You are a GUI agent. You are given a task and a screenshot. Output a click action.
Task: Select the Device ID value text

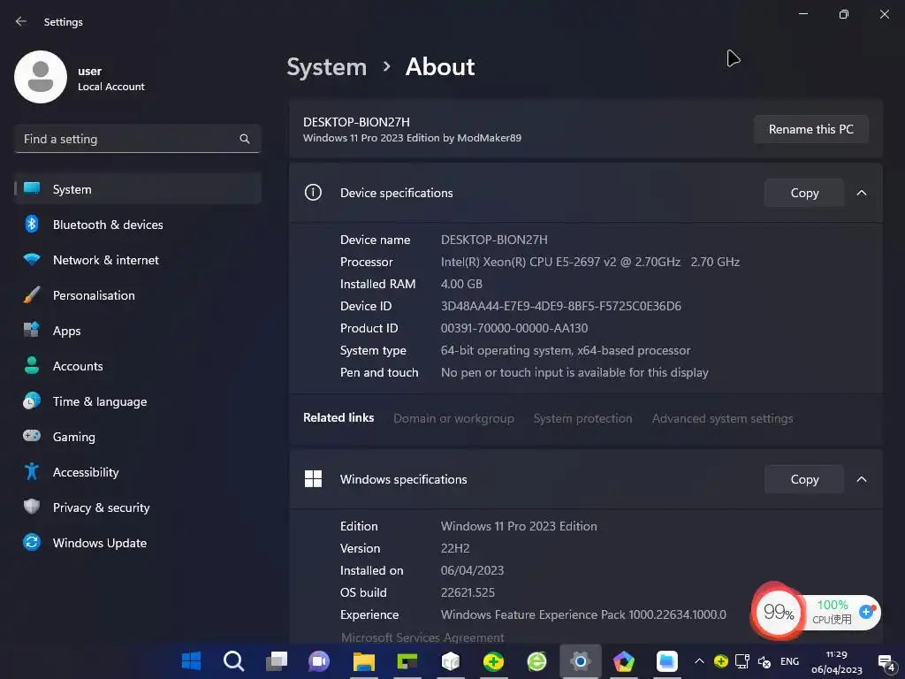point(560,306)
